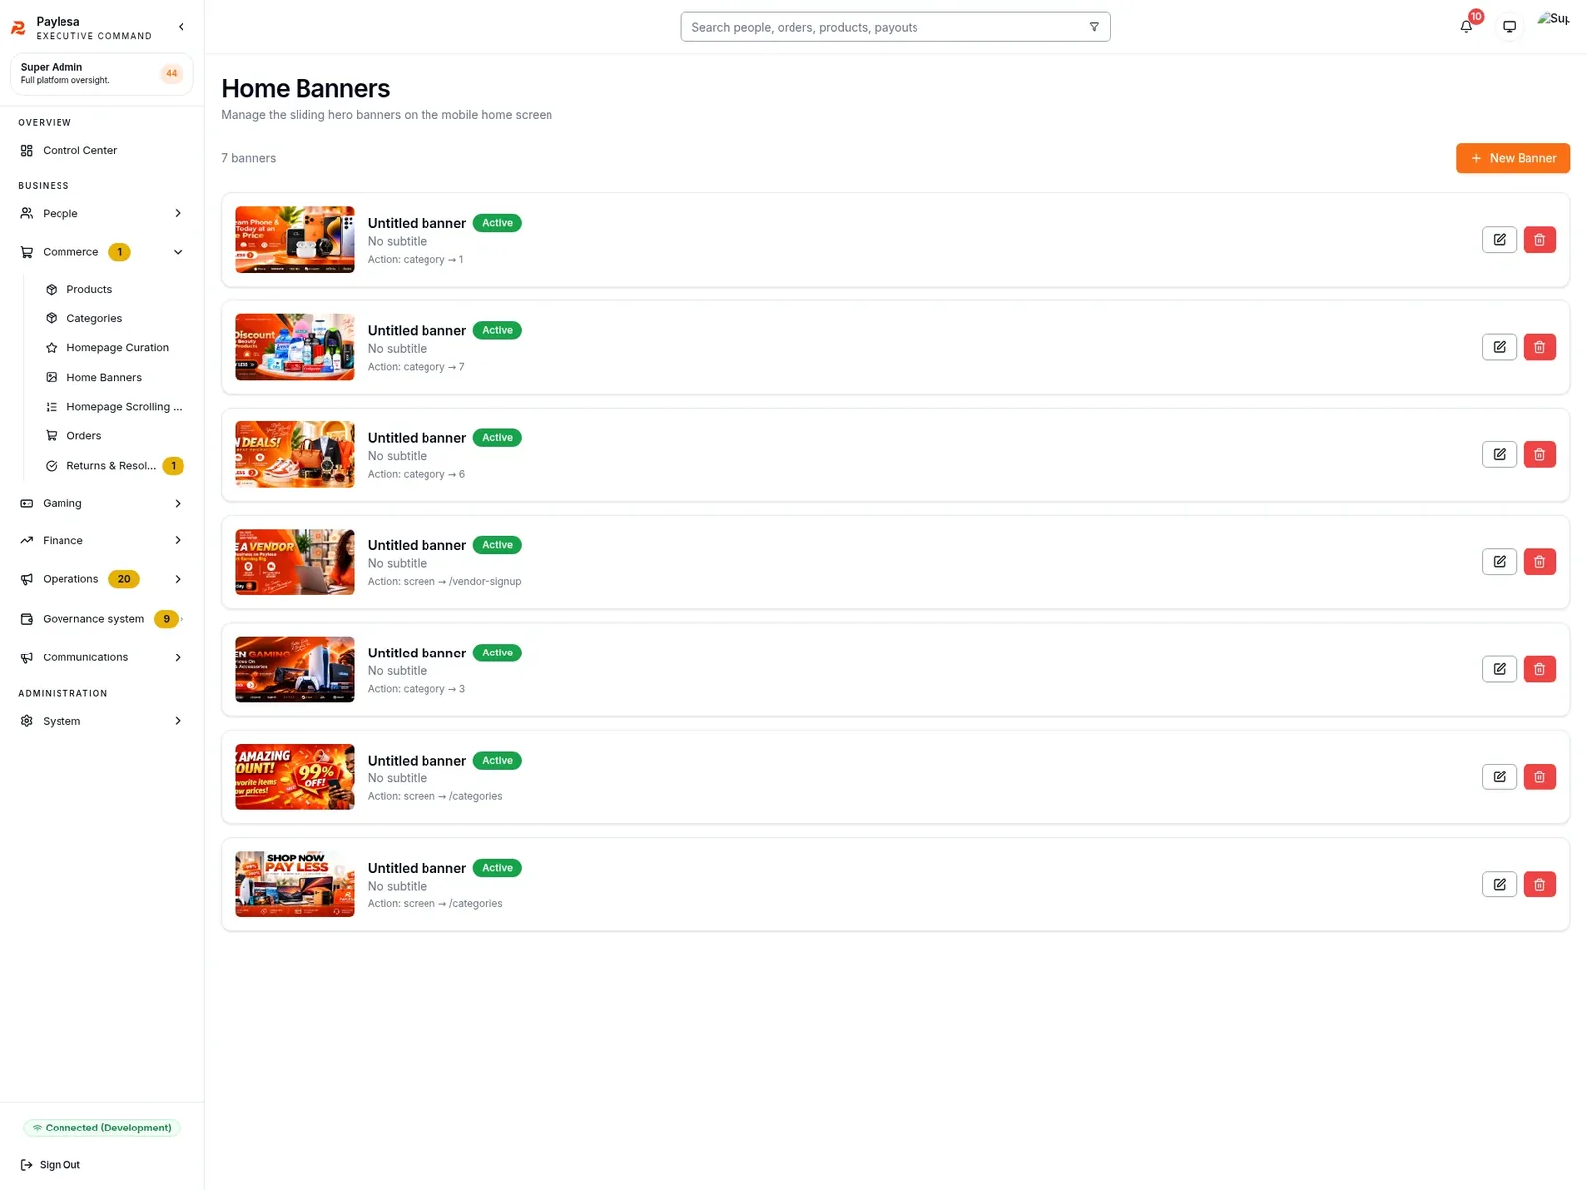The height and width of the screenshot is (1190, 1587).
Task: Click the Paylesa logo icon
Action: tap(18, 28)
